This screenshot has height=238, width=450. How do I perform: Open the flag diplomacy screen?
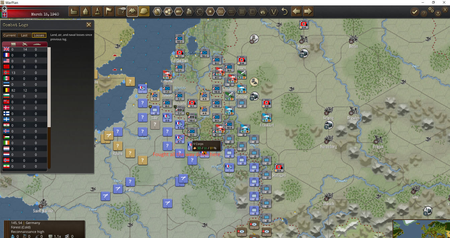click(109, 11)
